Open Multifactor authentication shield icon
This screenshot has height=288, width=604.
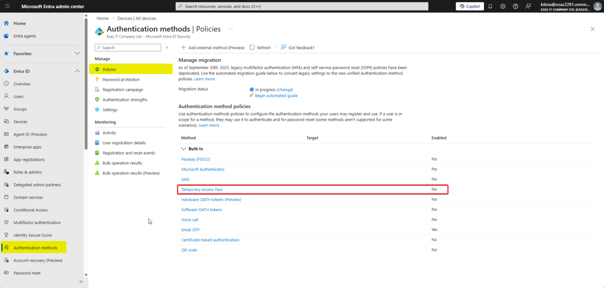click(6, 223)
